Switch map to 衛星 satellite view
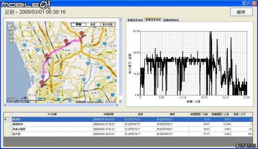 tap(93, 25)
